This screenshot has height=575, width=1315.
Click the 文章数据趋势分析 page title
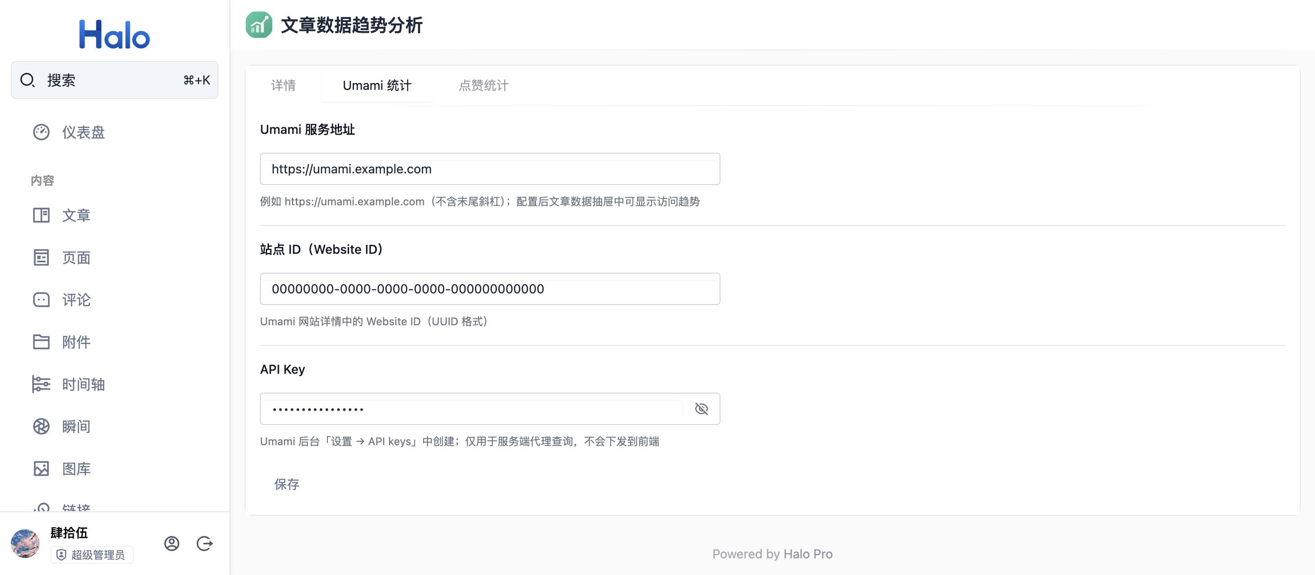pos(352,24)
